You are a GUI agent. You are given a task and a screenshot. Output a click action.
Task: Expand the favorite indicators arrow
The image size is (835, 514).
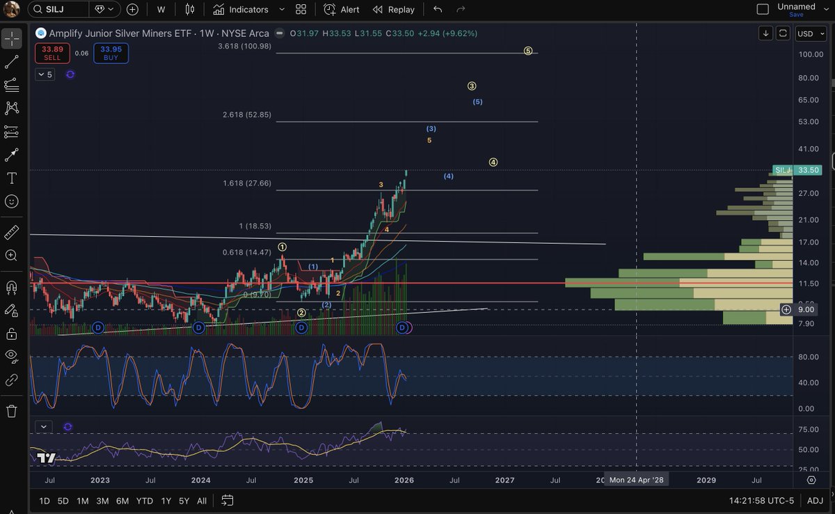(x=281, y=10)
